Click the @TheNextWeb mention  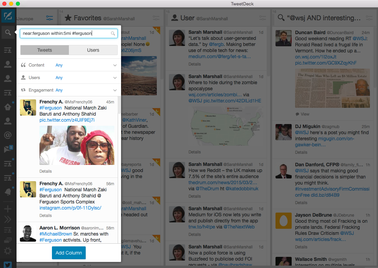click(x=239, y=227)
